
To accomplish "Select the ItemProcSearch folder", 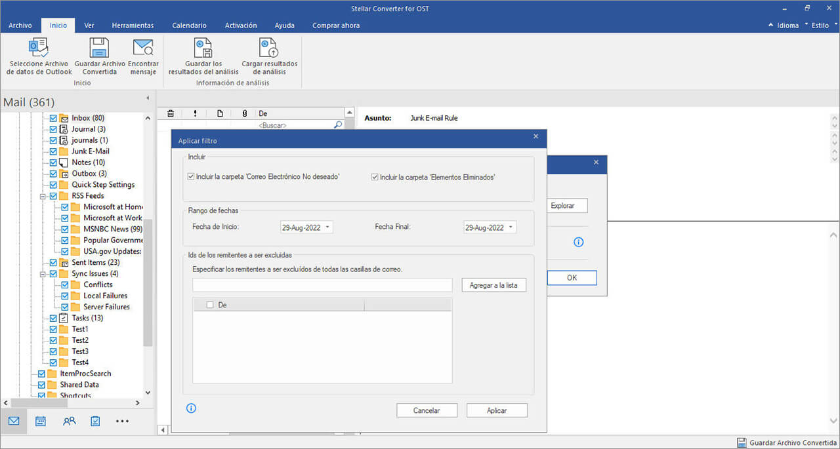I will point(85,374).
